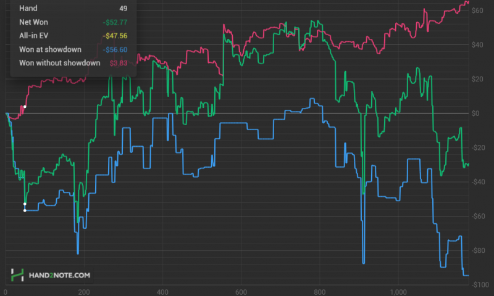494x296 pixels.
Task: Click the Won without showdown value $3.83
Action: click(119, 63)
